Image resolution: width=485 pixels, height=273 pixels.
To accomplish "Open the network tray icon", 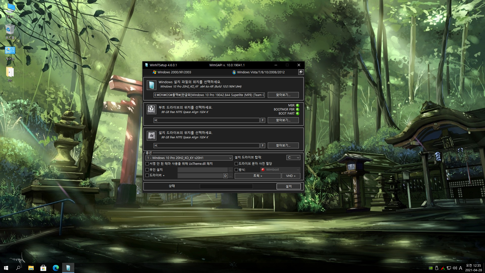I will (x=449, y=268).
